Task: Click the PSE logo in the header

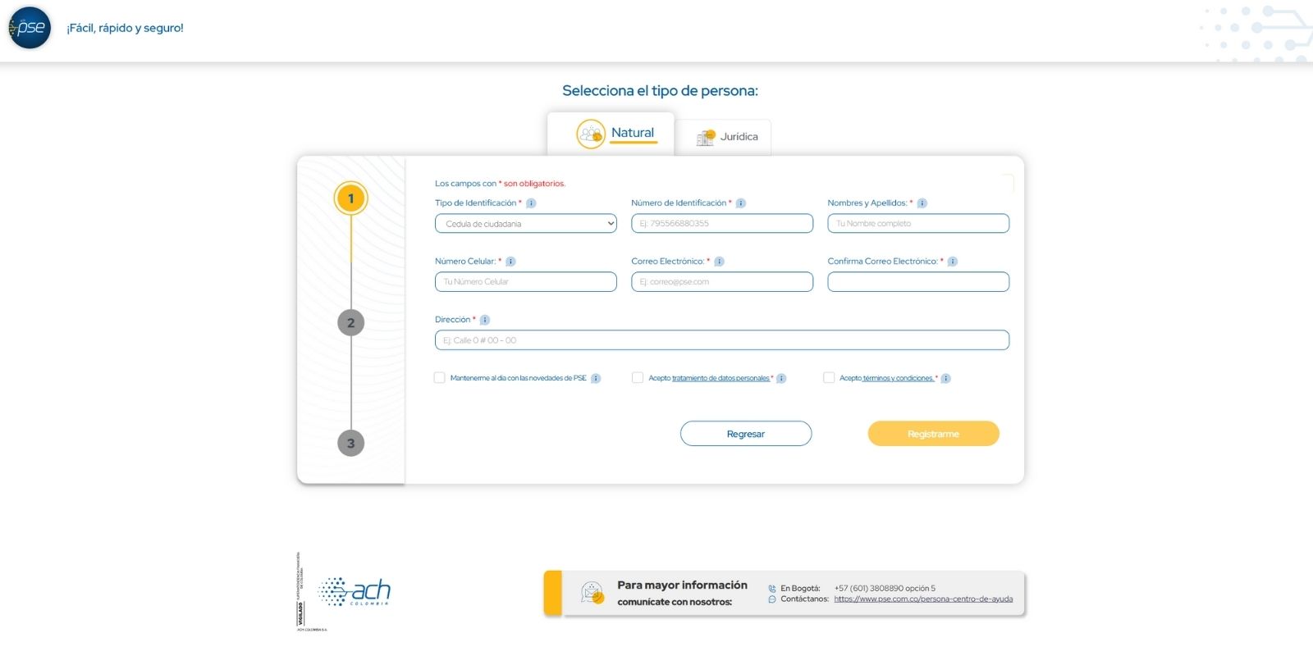Action: coord(30,28)
